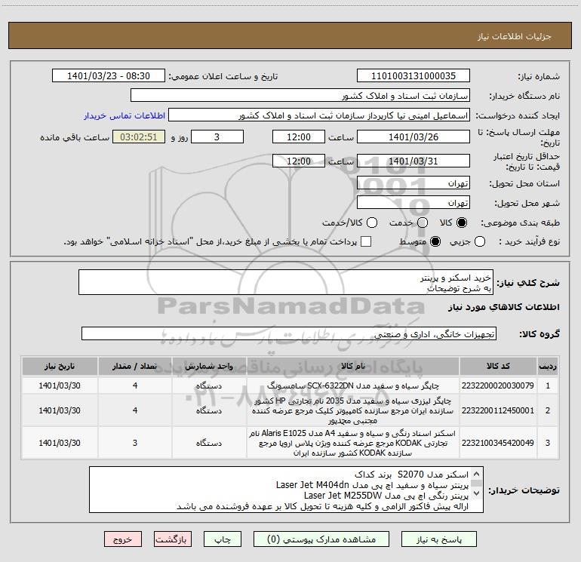This screenshot has height=562, width=581.
Task: Click the response deadline hour field 12:00
Action: 299,137
